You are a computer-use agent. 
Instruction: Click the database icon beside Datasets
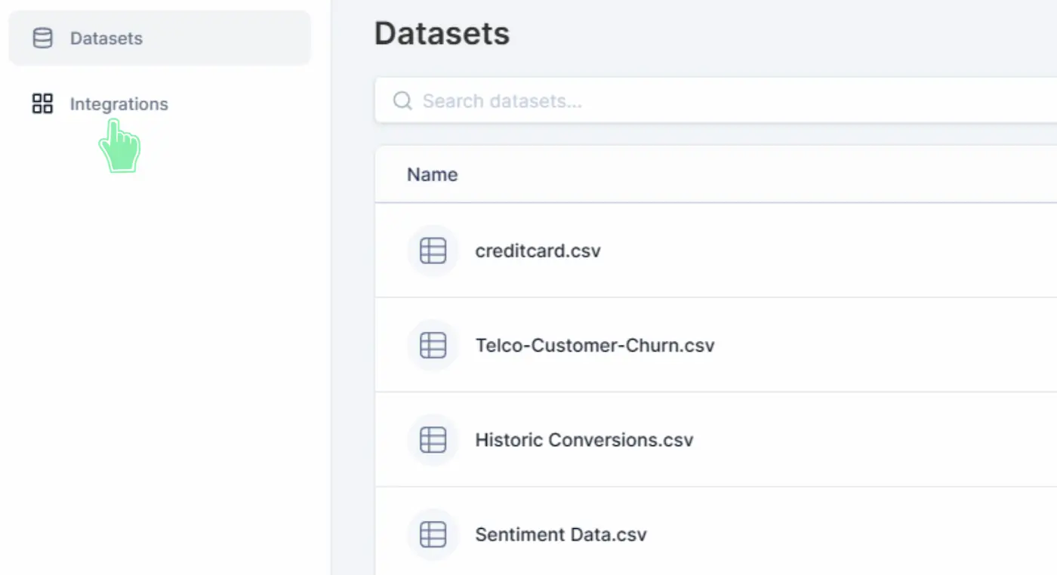pos(43,38)
